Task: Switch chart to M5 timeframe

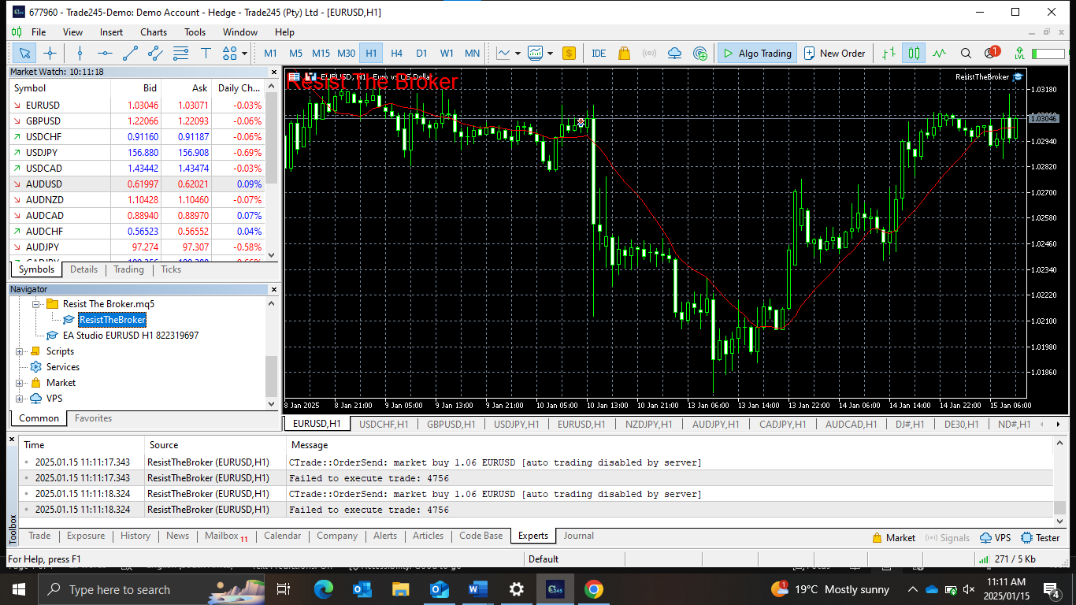Action: 295,54
